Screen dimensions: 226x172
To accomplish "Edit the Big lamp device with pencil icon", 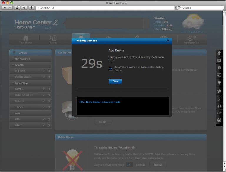I will tap(44, 71).
